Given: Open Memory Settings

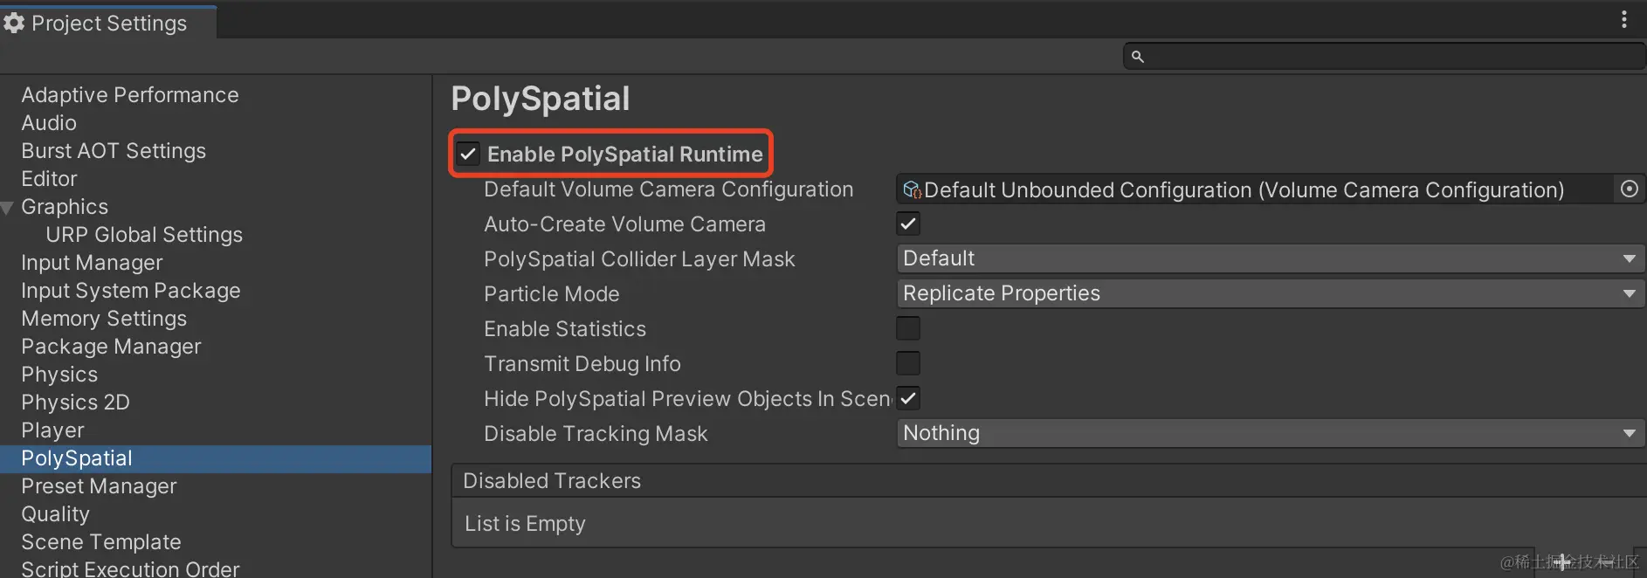Looking at the screenshot, I should (104, 318).
